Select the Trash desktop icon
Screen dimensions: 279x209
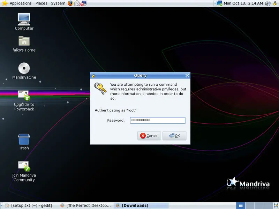tap(24, 142)
